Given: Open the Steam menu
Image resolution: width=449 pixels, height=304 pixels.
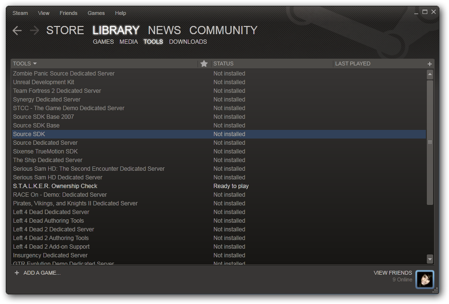Looking at the screenshot, I should tap(20, 13).
